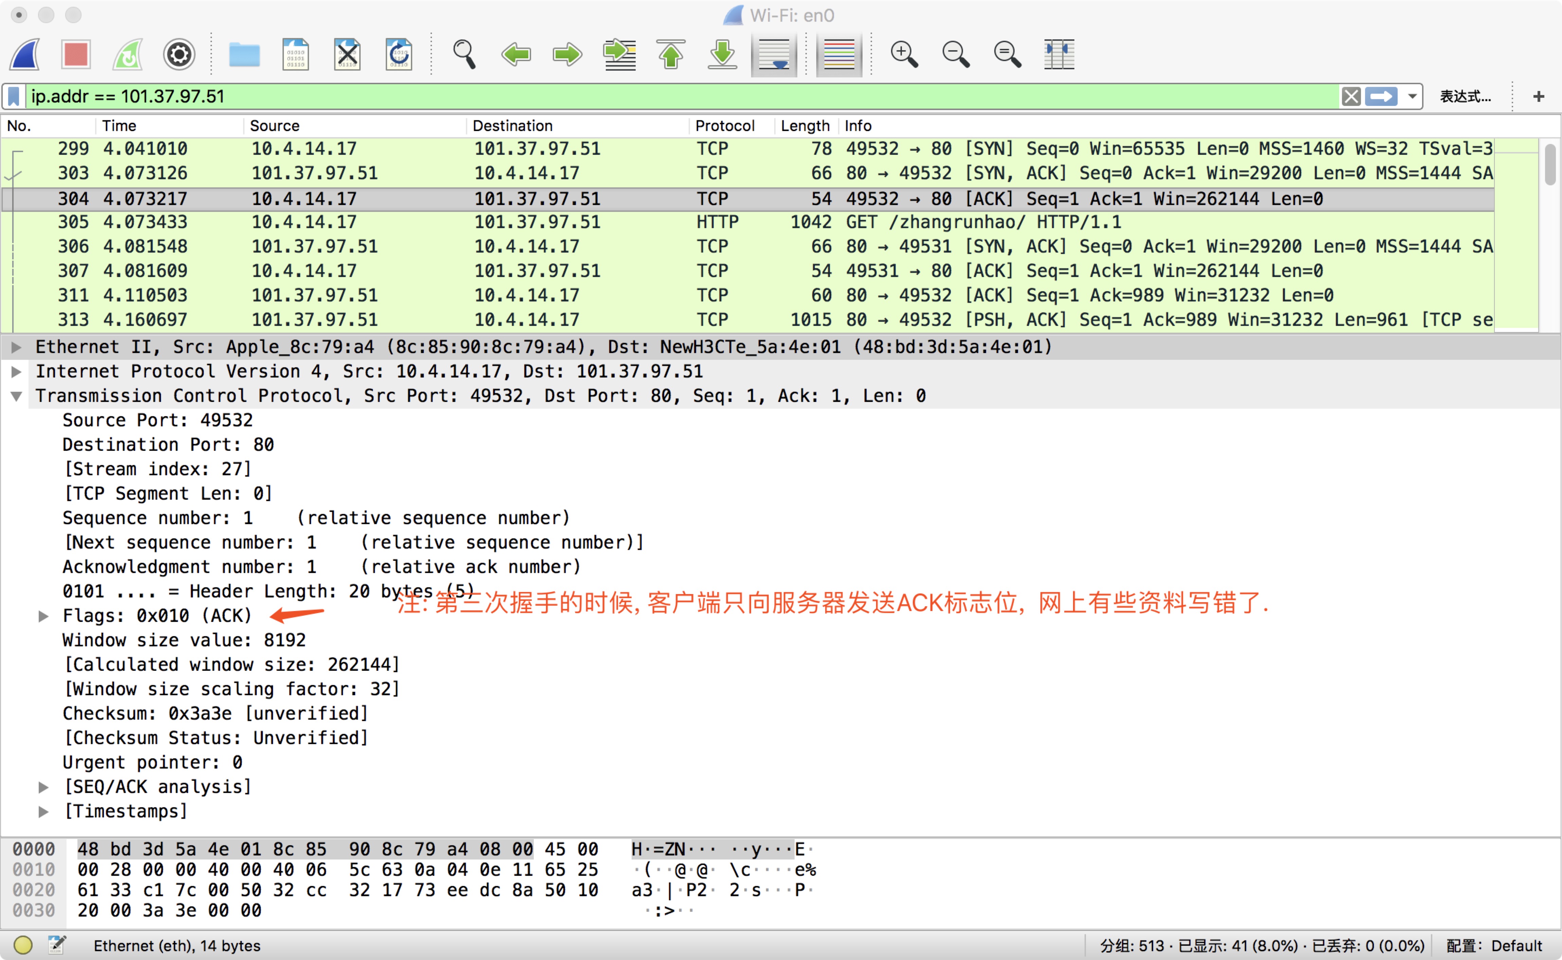Select the Destination Port: 80 field
The height and width of the screenshot is (960, 1562).
pyautogui.click(x=168, y=445)
